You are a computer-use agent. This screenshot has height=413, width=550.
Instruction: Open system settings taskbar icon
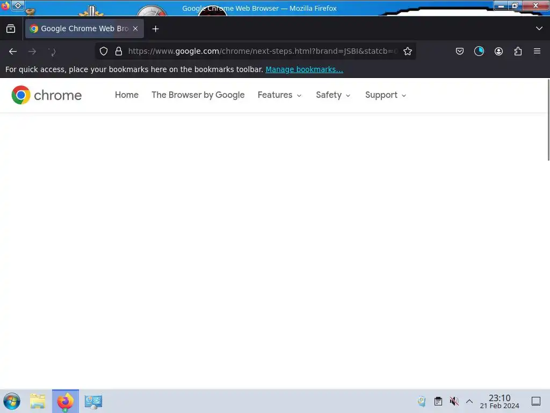point(93,401)
